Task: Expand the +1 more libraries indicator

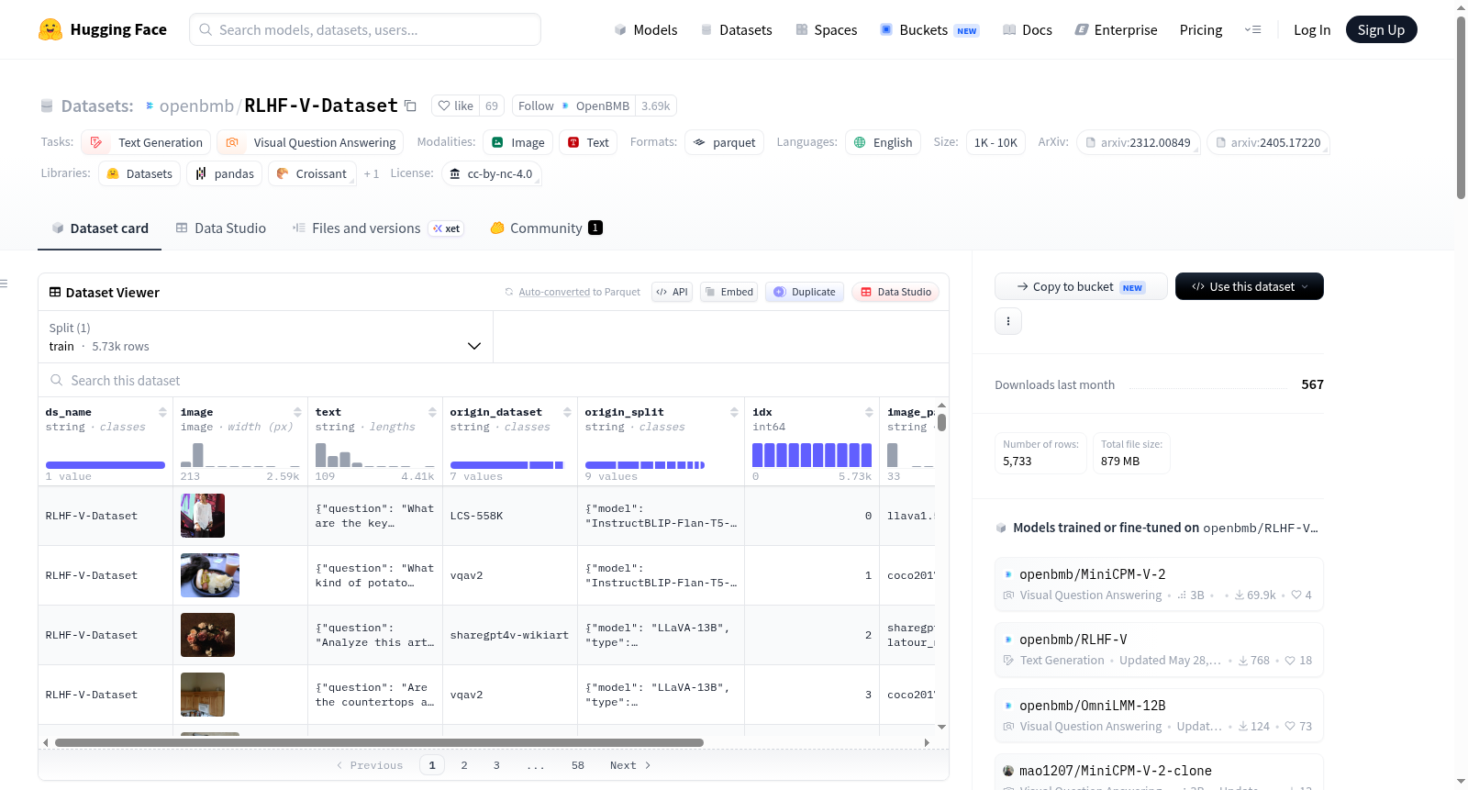Action: (x=371, y=173)
